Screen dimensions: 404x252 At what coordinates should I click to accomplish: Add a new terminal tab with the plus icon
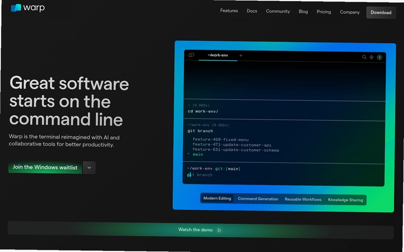241,55
